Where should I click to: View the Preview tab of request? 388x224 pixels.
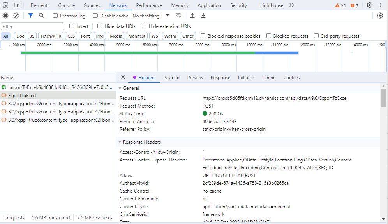click(x=195, y=78)
